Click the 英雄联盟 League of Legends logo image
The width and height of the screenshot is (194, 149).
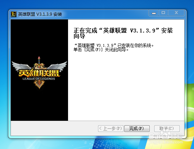[39, 73]
